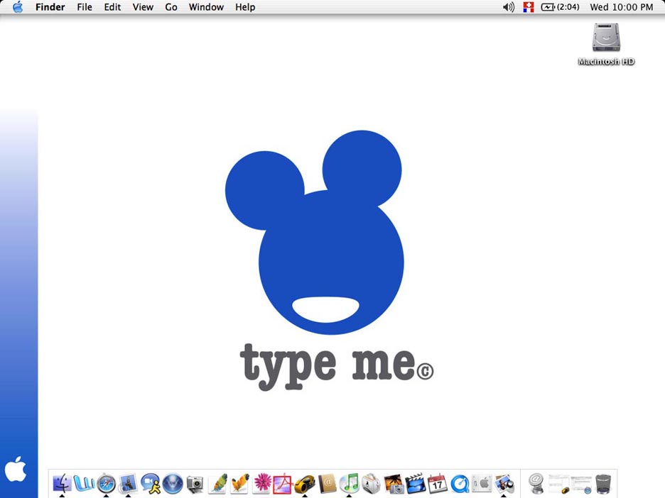
Task: Open the Help menu
Action: pos(245,7)
